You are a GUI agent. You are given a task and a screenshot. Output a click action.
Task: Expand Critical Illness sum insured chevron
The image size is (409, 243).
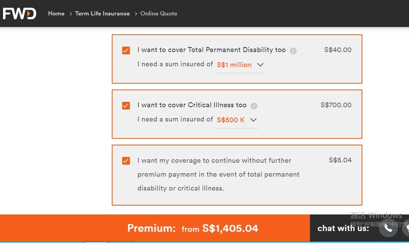pyautogui.click(x=253, y=120)
